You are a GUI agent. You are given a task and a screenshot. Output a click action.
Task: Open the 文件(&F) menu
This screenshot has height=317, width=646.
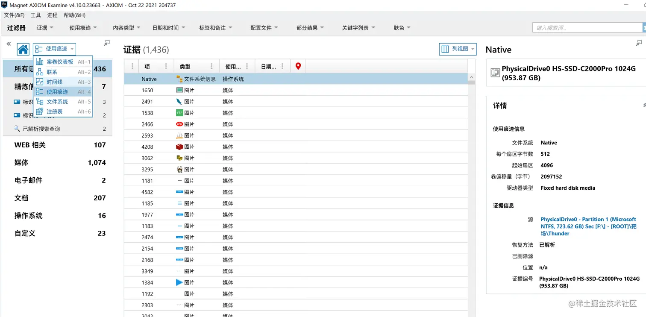(x=14, y=15)
